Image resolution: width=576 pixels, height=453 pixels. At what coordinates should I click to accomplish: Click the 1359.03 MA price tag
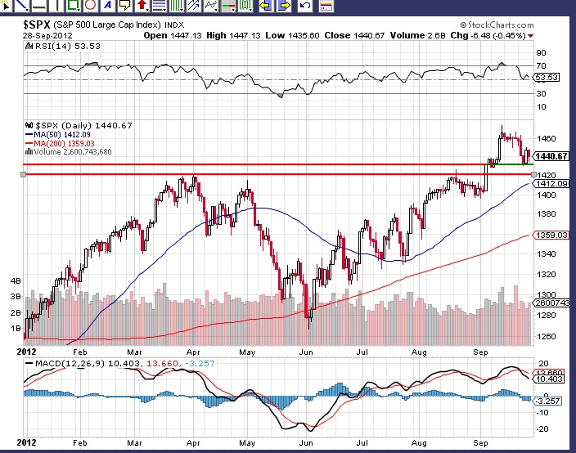point(551,235)
